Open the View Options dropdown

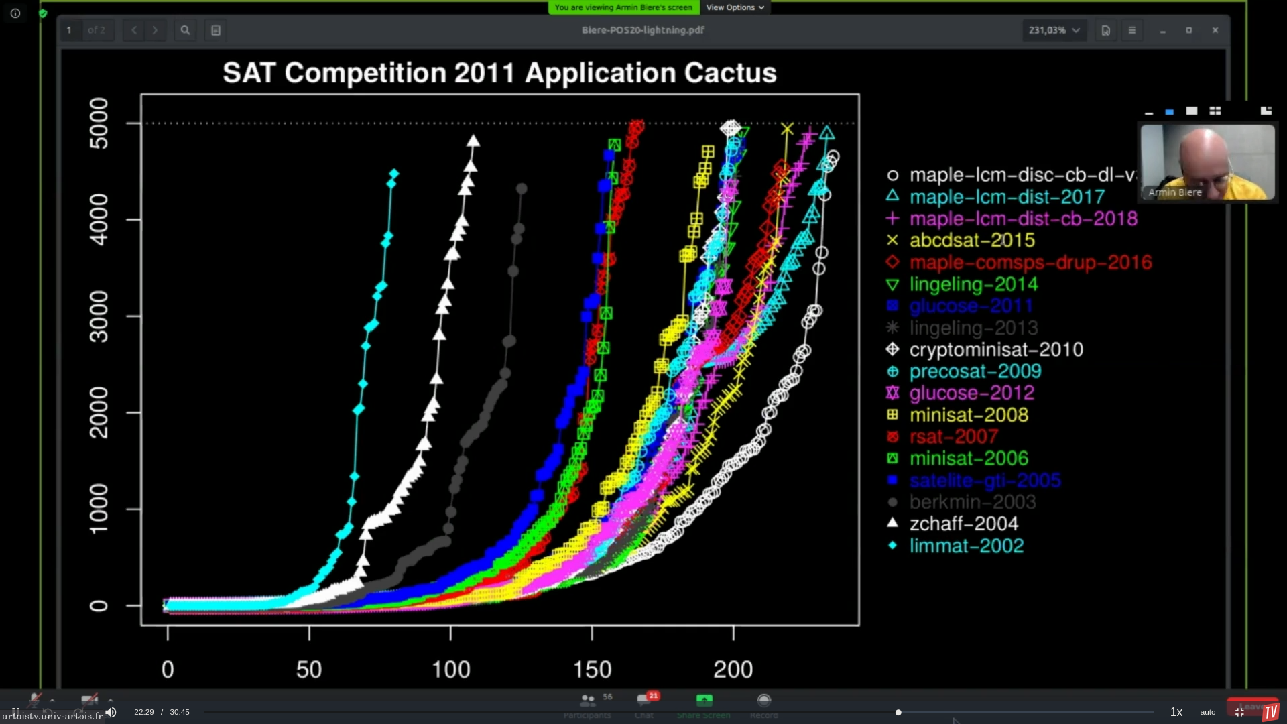735,7
